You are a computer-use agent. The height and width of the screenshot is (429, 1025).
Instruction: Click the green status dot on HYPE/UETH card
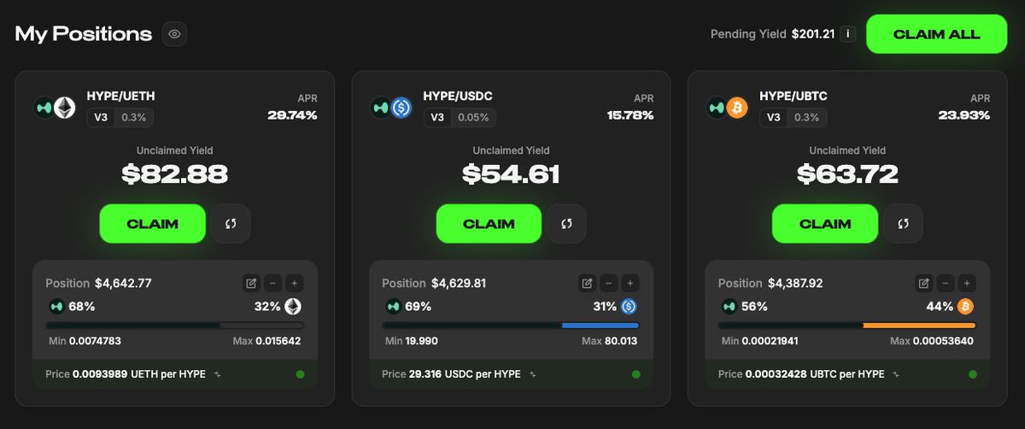[x=300, y=374]
